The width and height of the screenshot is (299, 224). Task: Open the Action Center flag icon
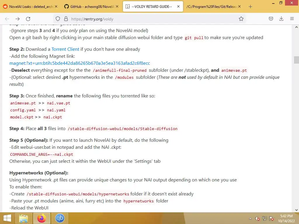tap(272, 218)
